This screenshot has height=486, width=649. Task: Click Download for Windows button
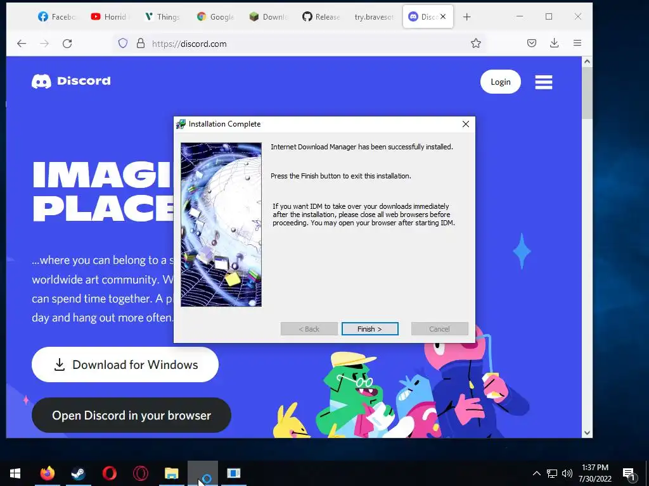tap(125, 364)
